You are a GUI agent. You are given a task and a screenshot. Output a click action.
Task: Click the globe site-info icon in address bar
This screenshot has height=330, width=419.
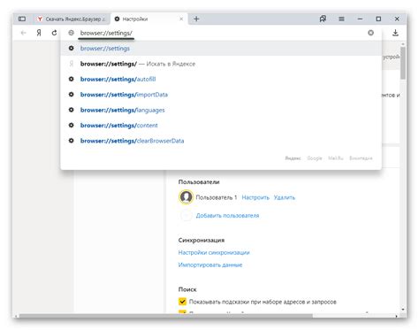coord(71,33)
